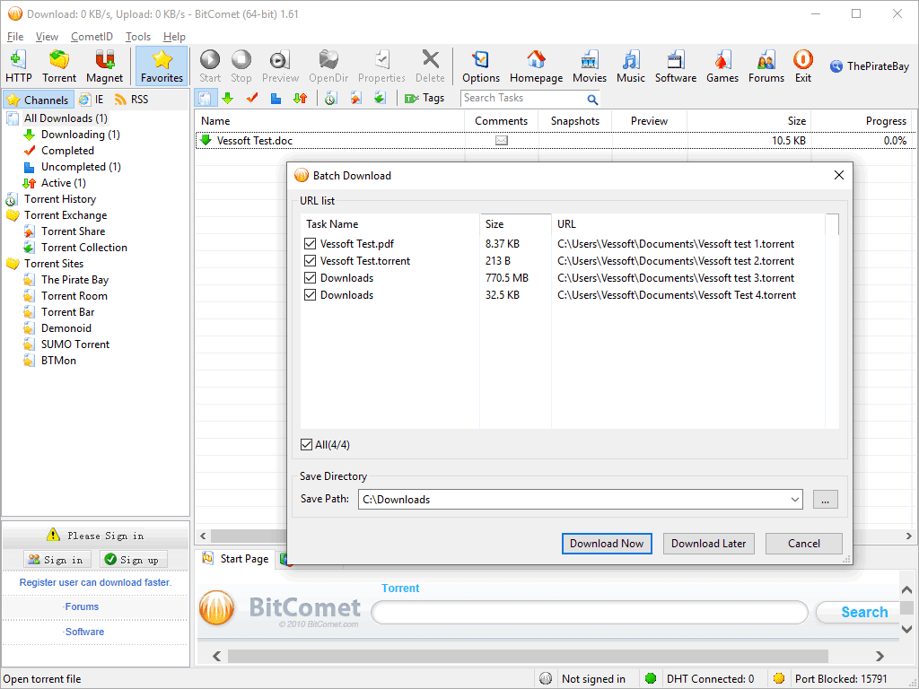This screenshot has width=919, height=689.
Task: Uncheck the 32.5 KB Downloads task checkbox
Action: pyautogui.click(x=310, y=294)
